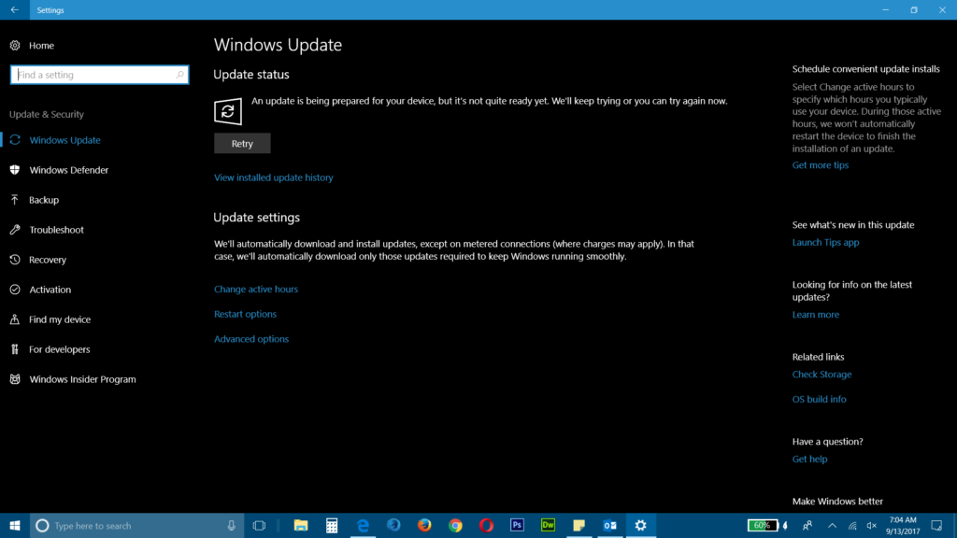Open View installed update history
957x538 pixels.
[x=274, y=177]
